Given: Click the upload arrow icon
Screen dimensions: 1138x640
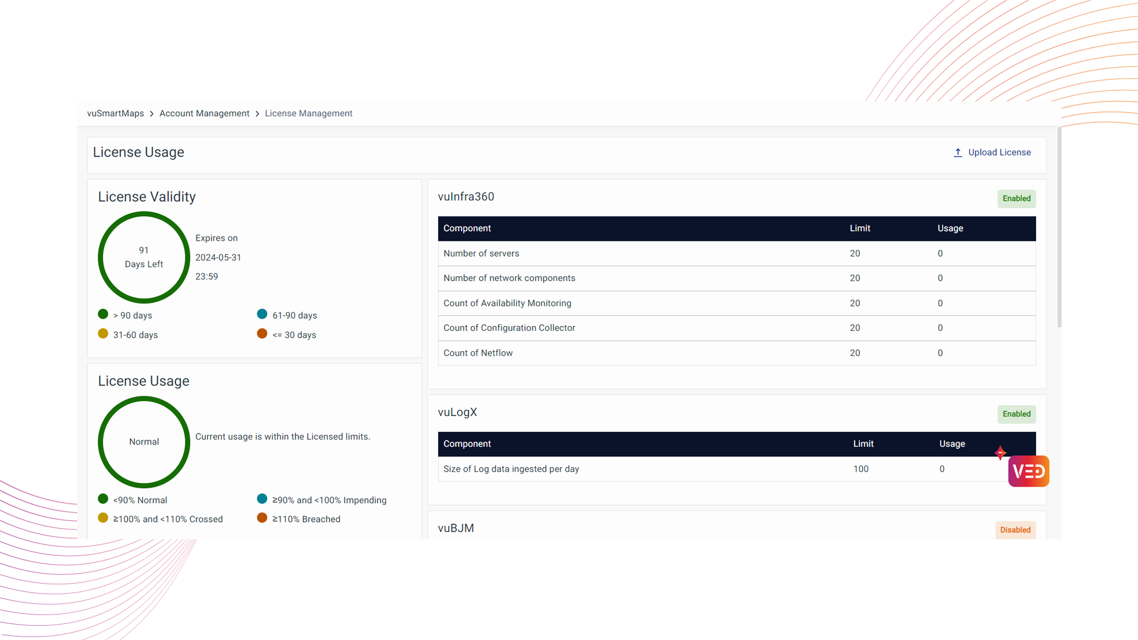Looking at the screenshot, I should pyautogui.click(x=958, y=153).
